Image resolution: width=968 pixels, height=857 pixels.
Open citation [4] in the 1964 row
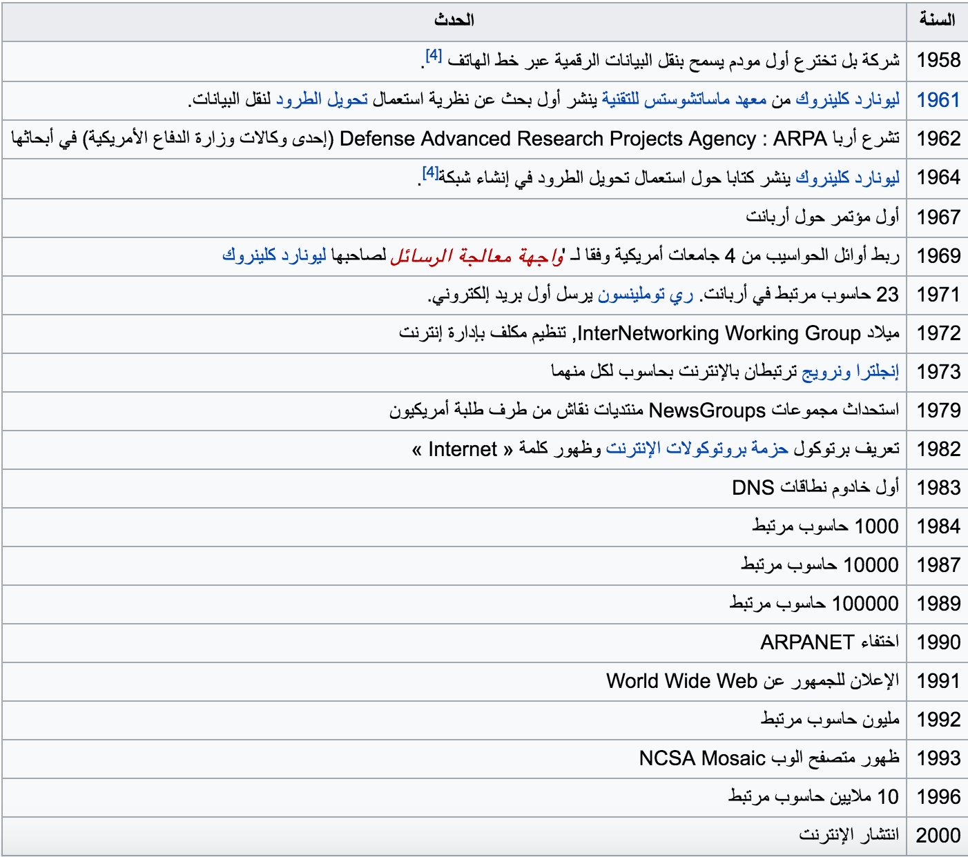[430, 173]
